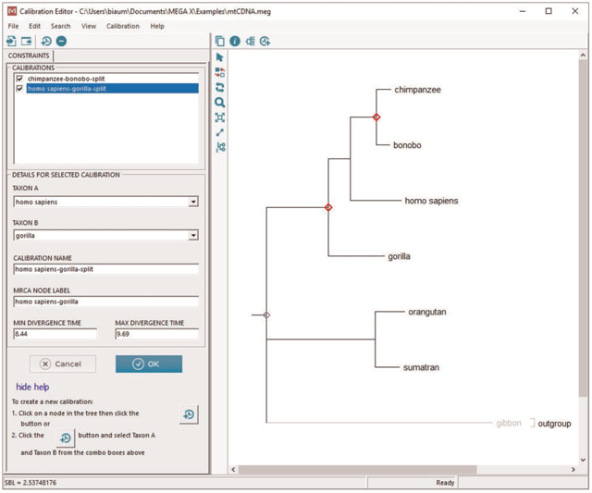The image size is (592, 493).
Task: Select homo sapiens-gorilla-split row in list
Action: coord(113,88)
